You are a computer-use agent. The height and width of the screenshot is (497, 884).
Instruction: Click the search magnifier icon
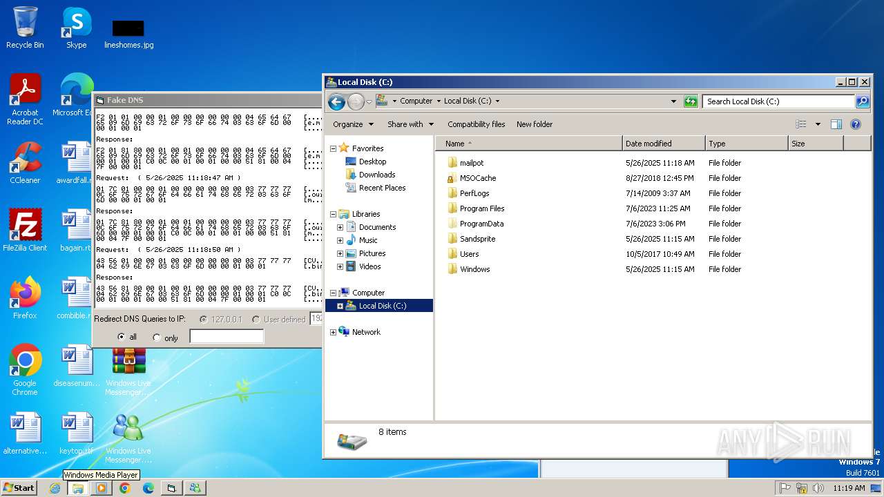(x=863, y=101)
